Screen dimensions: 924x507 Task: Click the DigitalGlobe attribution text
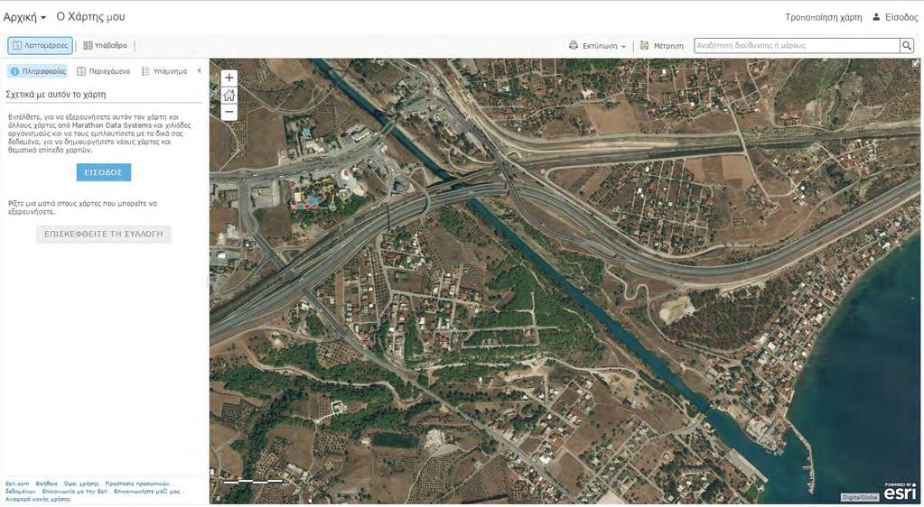(860, 498)
